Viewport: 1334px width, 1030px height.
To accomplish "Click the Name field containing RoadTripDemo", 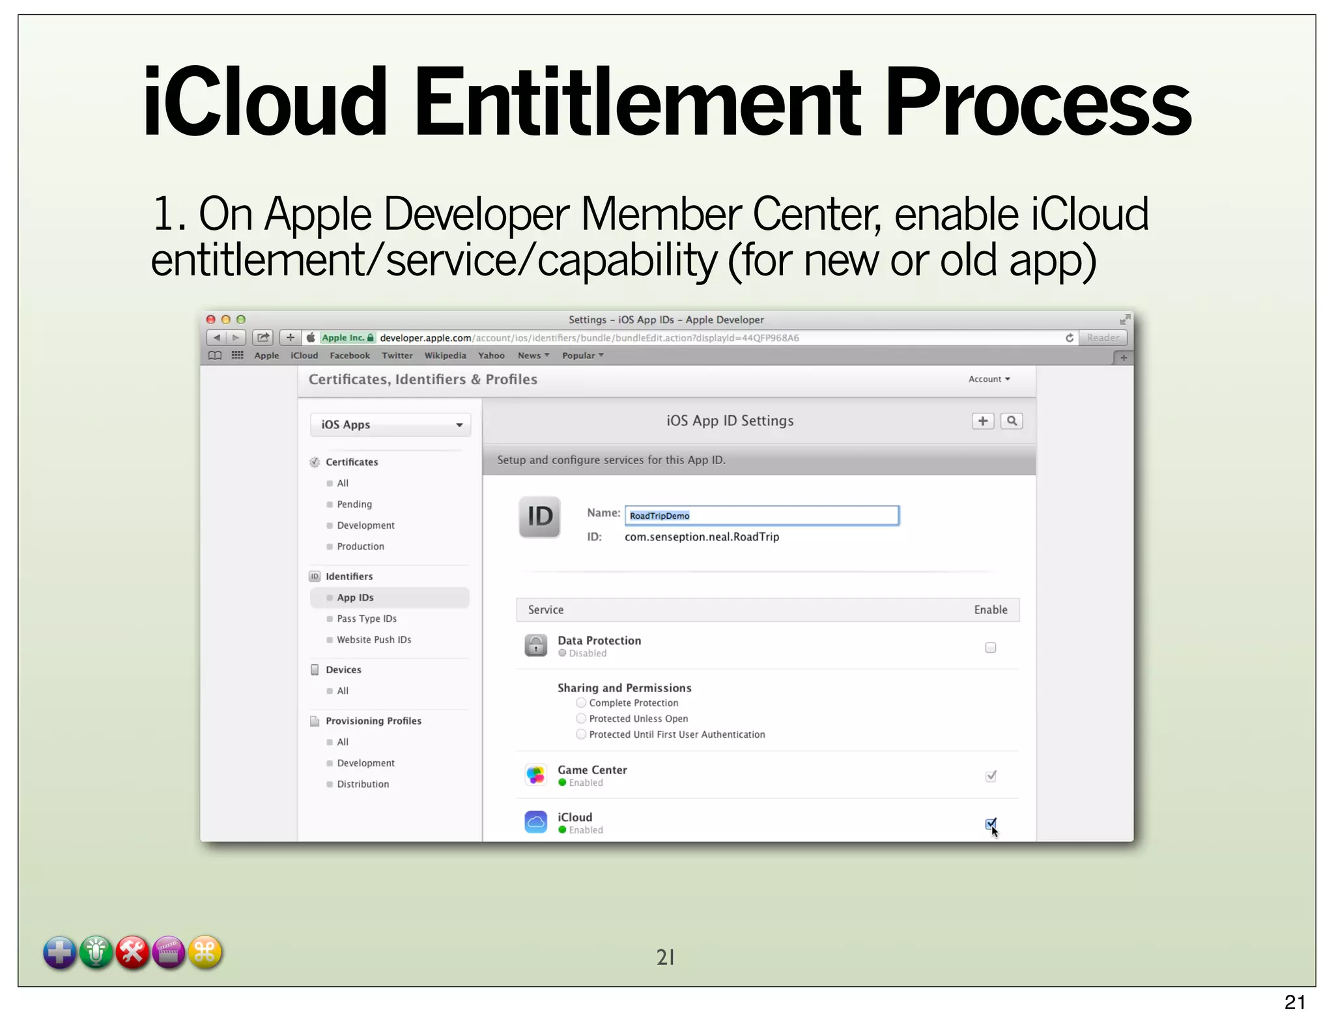I will [761, 516].
